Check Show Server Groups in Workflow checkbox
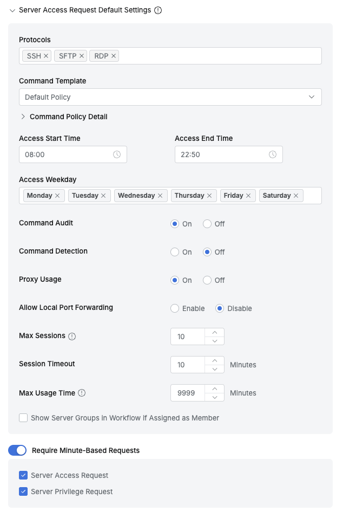The height and width of the screenshot is (518, 343). (23, 418)
